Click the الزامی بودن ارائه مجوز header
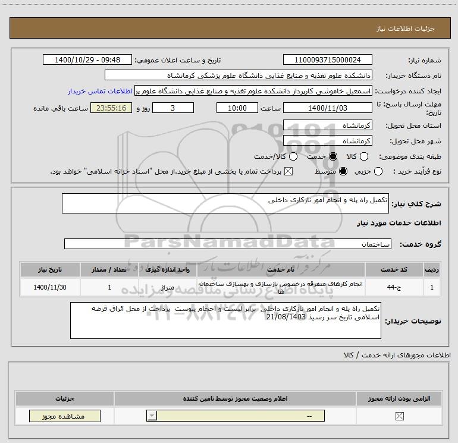458x443 pixels. coord(399,398)
